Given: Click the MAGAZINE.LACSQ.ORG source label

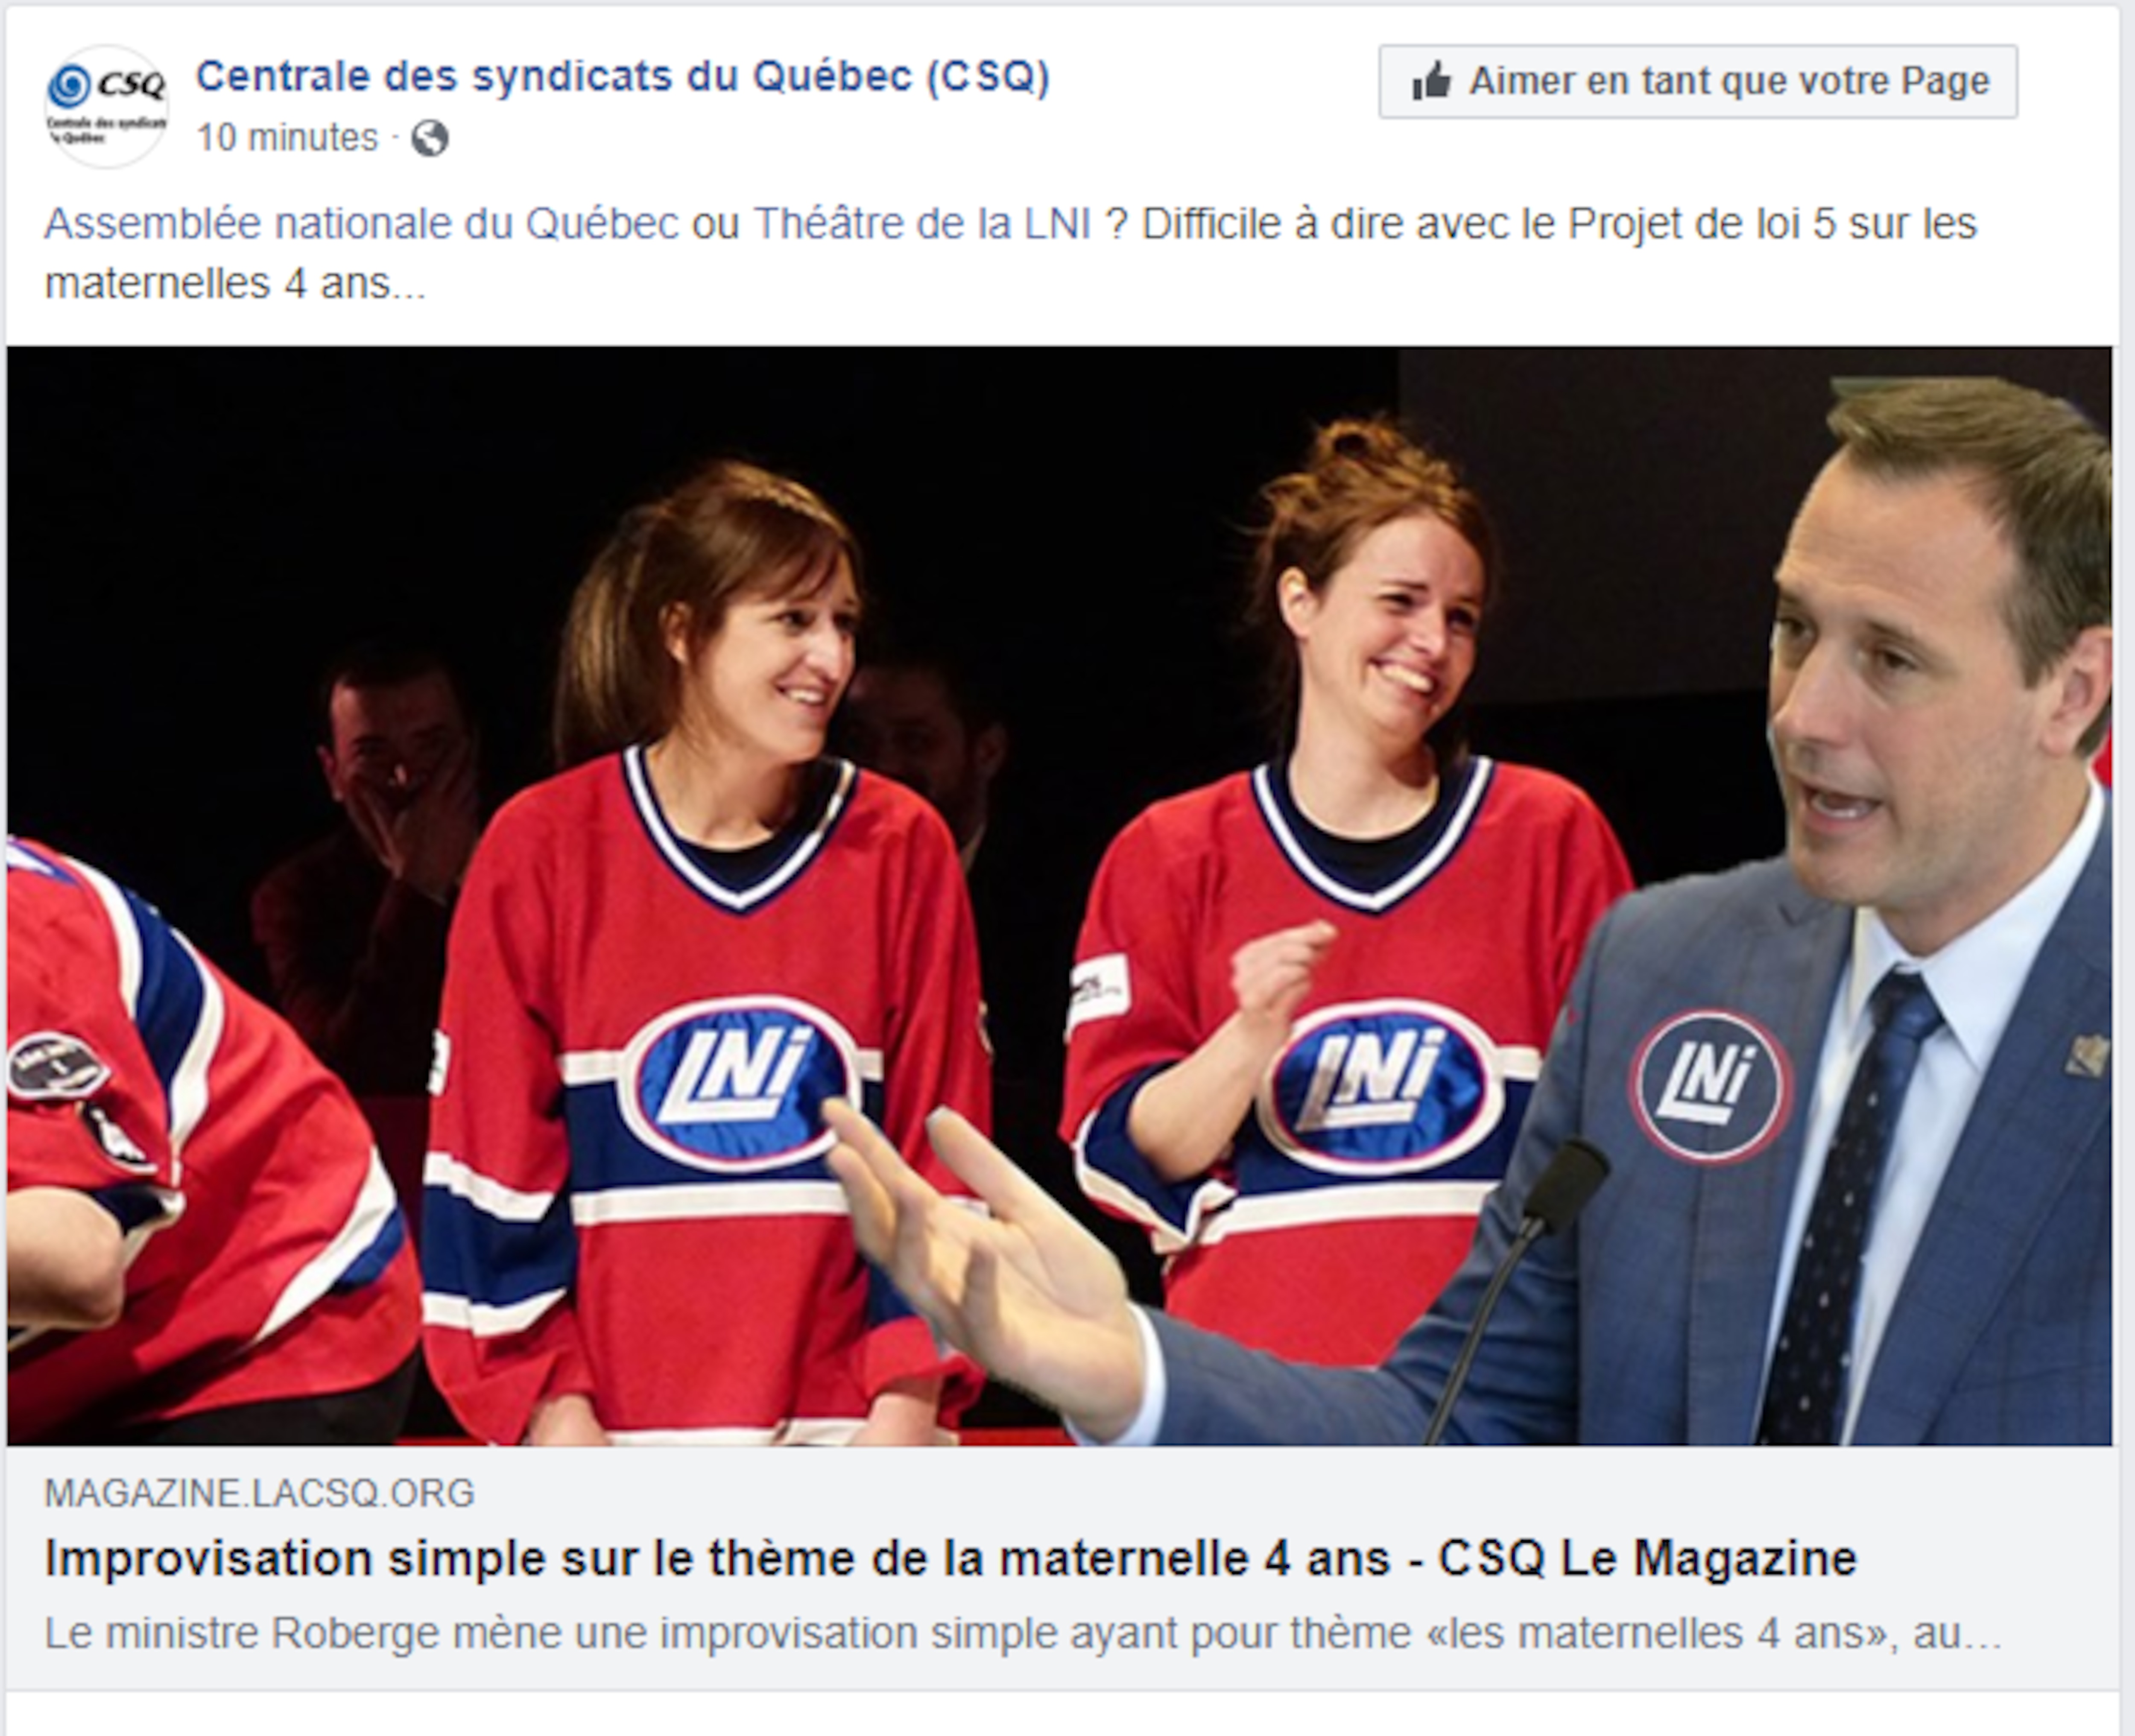Looking at the screenshot, I should coord(259,1492).
